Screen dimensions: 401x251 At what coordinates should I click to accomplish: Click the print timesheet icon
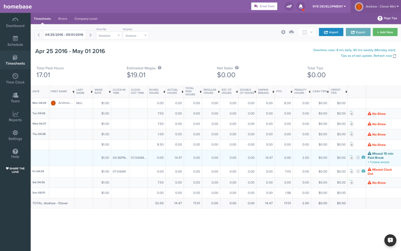[291, 32]
